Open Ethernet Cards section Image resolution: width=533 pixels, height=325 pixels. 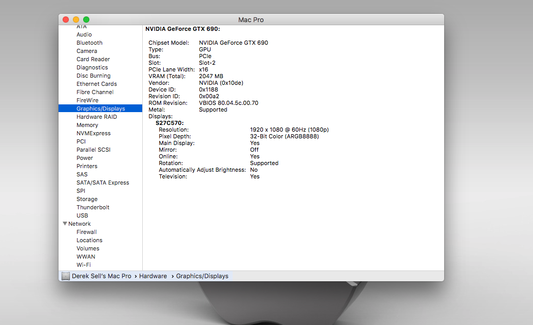[x=97, y=84]
